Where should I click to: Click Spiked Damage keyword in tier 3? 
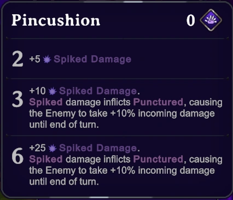pyautogui.click(x=98, y=91)
